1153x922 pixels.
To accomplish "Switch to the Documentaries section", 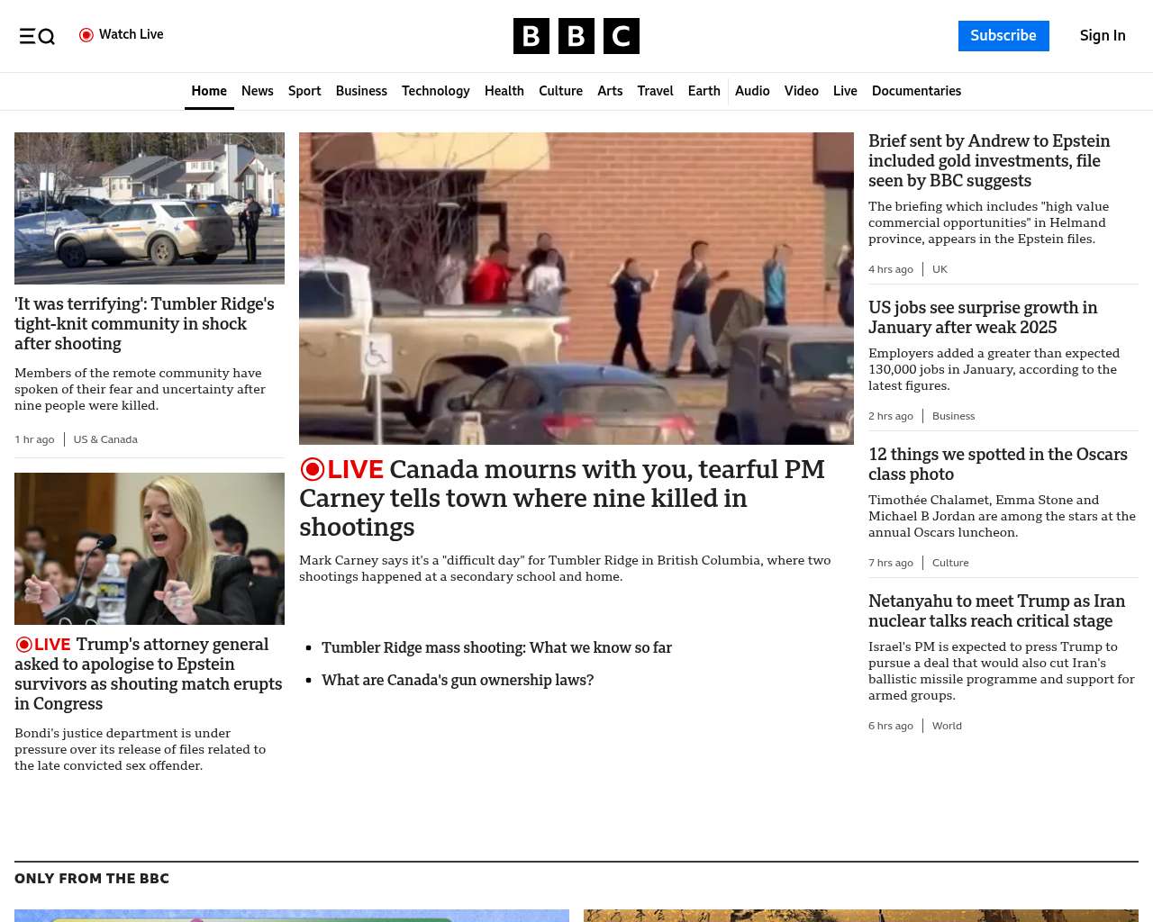I will [x=916, y=91].
